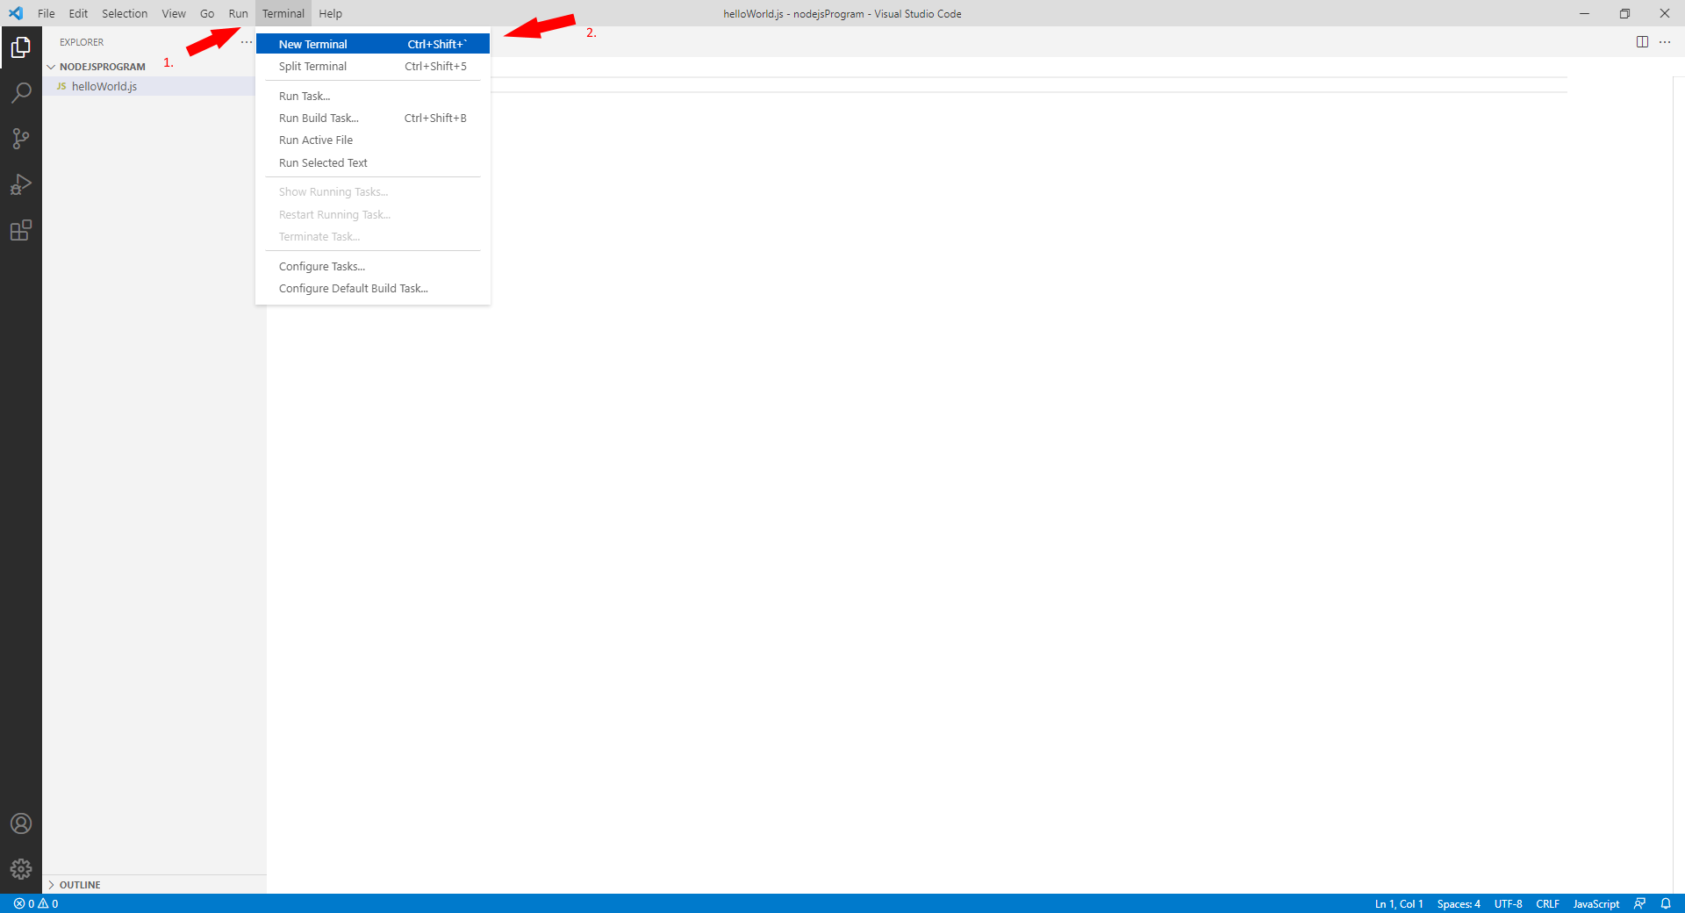Click the EXPLORER panel title

click(x=82, y=42)
